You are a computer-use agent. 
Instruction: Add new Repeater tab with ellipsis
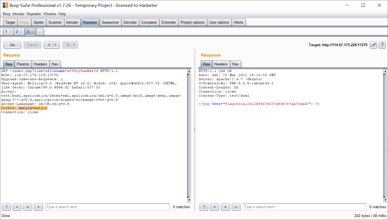tap(40, 32)
